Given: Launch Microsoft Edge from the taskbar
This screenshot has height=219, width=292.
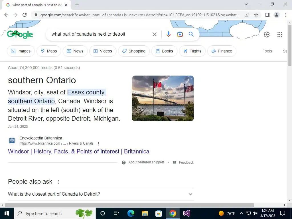Looking at the screenshot, I should 131,213.
